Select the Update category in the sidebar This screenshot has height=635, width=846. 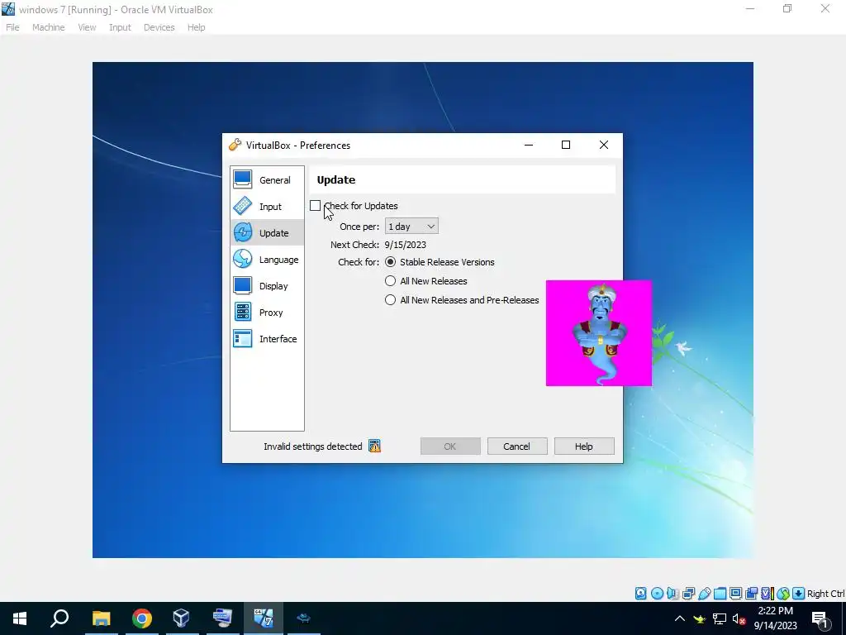pos(267,232)
